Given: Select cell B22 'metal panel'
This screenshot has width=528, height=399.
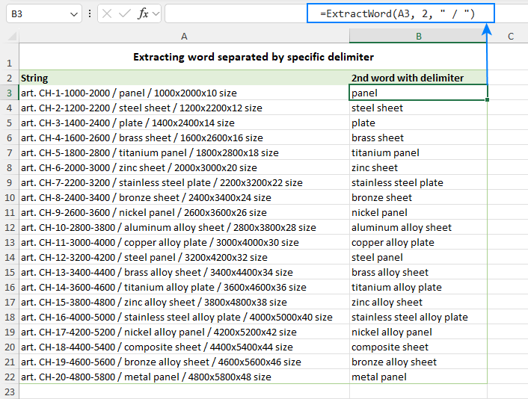Looking at the screenshot, I should coord(418,377).
